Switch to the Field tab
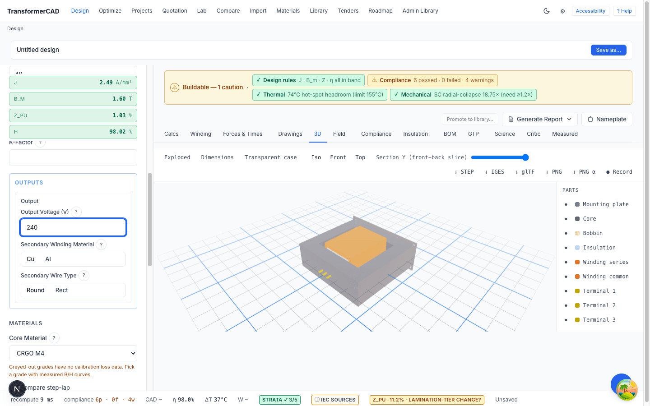This screenshot has width=650, height=406. (x=339, y=134)
